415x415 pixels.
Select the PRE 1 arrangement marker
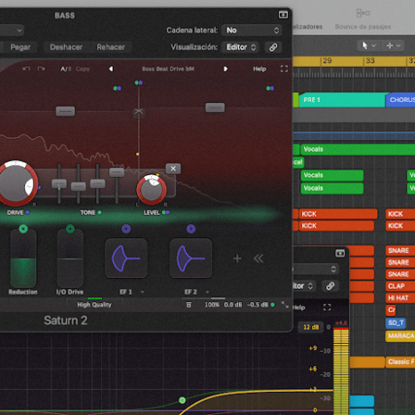[342, 100]
